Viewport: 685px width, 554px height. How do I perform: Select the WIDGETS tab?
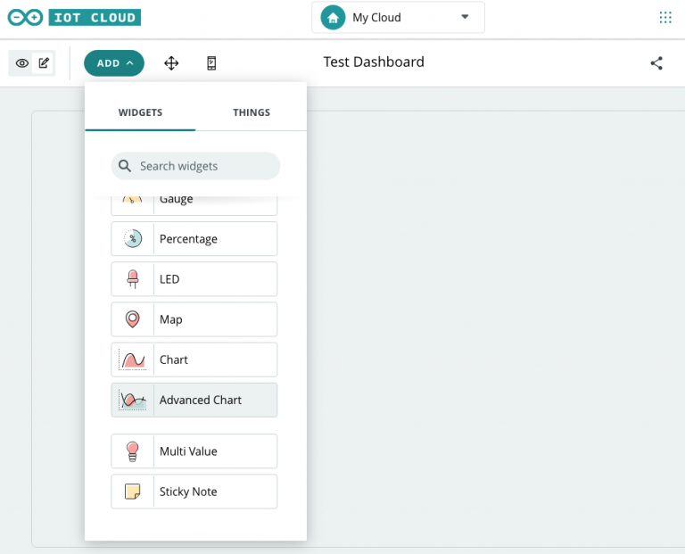tap(140, 112)
